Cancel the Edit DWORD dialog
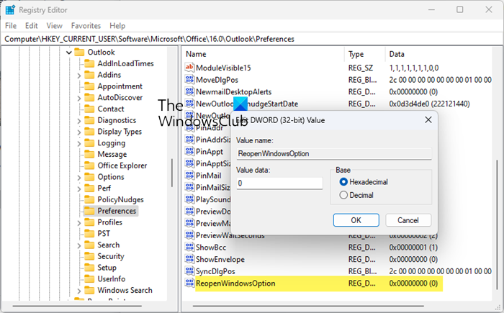Screen dimensions: 504x313 tap(408, 220)
